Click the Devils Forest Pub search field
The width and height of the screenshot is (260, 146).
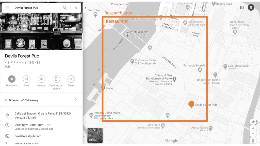click(36, 8)
